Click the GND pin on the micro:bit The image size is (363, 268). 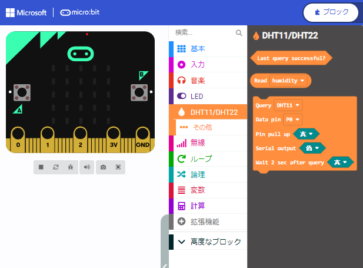pos(142,139)
